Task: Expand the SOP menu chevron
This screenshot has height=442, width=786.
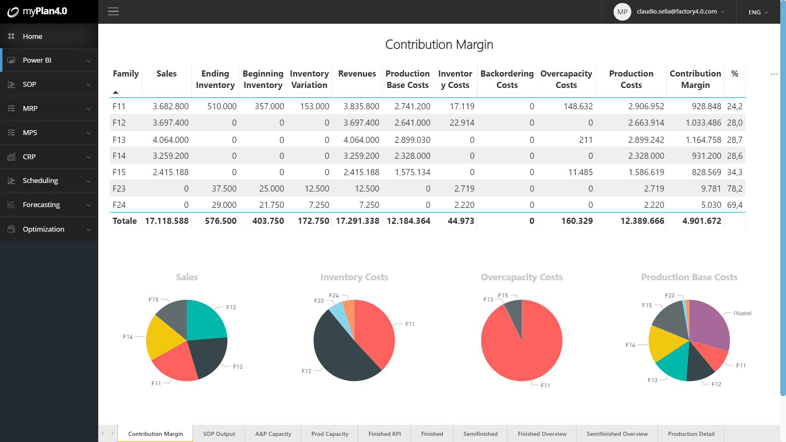Action: tap(89, 85)
